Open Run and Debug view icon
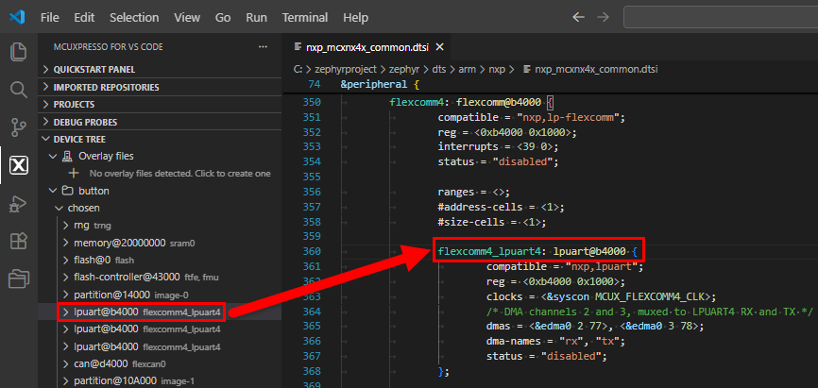The image size is (818, 388). (x=18, y=204)
